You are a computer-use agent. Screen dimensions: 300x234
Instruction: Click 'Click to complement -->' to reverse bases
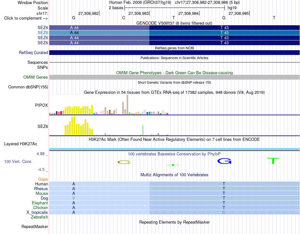(26, 18)
